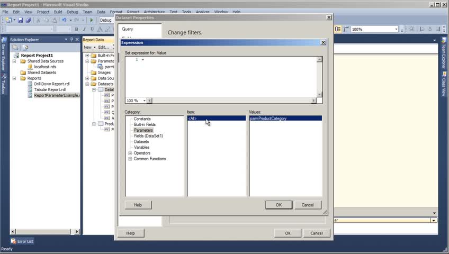This screenshot has height=254, width=449.
Task: Open the 100% zoom combo box in toolbar
Action: pos(396,29)
